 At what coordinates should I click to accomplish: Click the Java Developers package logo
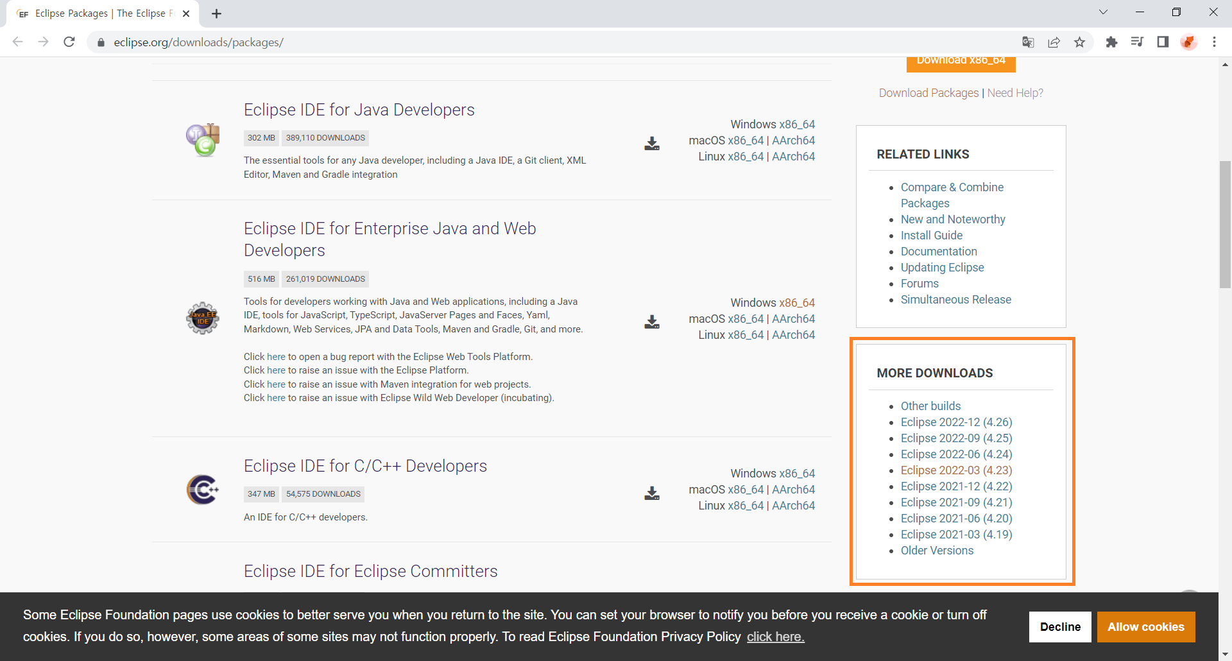tap(203, 140)
